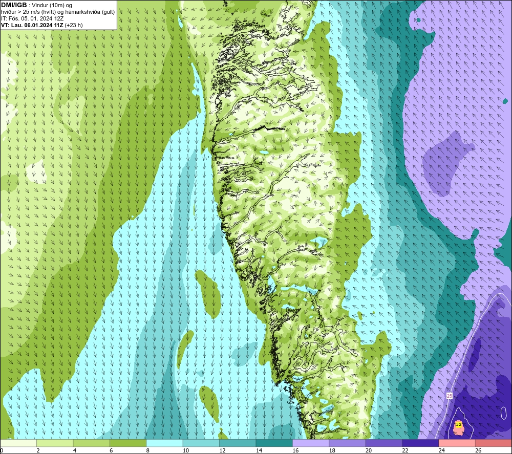Click the legend scale number '0'

tap(2, 450)
